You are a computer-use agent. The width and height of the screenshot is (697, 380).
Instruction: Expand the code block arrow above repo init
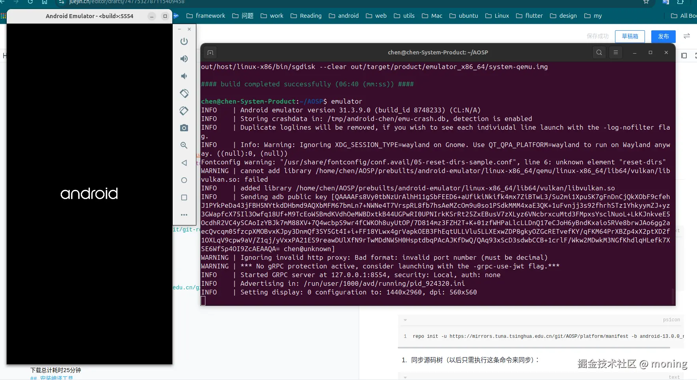point(405,320)
